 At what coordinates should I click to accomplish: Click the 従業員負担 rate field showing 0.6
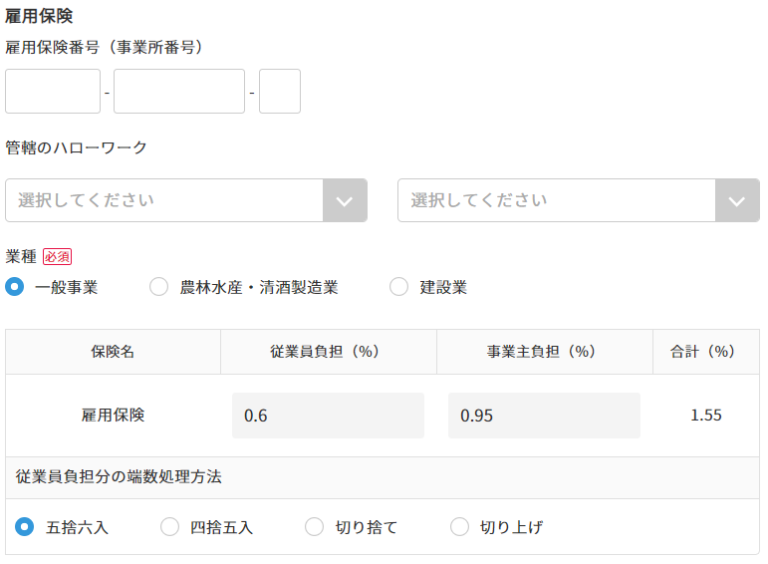[x=328, y=416]
